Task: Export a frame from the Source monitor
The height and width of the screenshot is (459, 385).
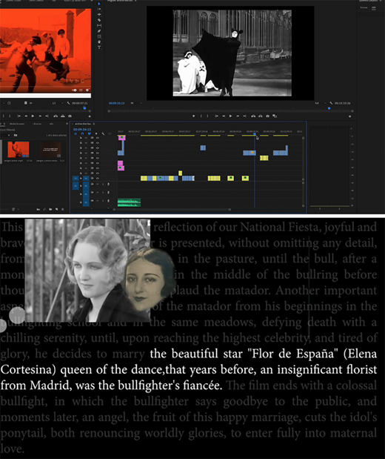Action: (x=70, y=116)
